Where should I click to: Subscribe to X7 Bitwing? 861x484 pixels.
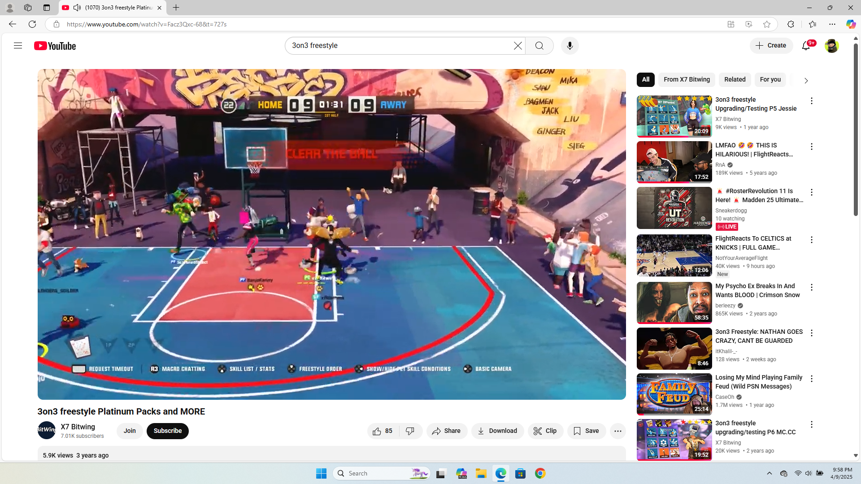[x=168, y=431]
